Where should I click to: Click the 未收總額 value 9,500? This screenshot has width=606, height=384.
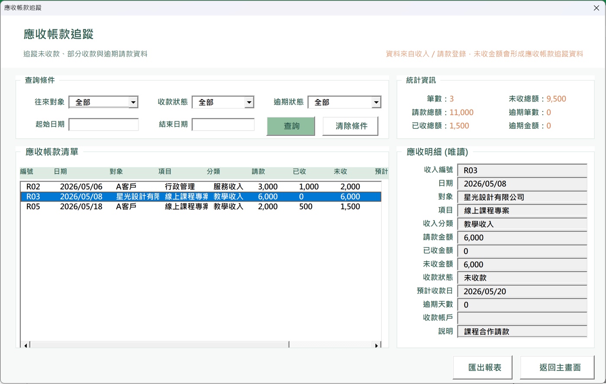[x=556, y=99]
